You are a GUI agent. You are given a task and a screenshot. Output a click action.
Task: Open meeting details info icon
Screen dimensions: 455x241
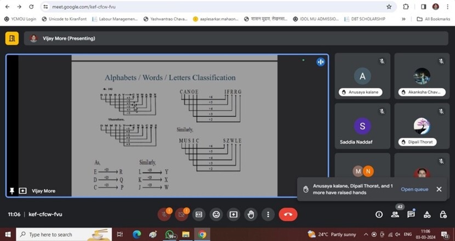[379, 214]
